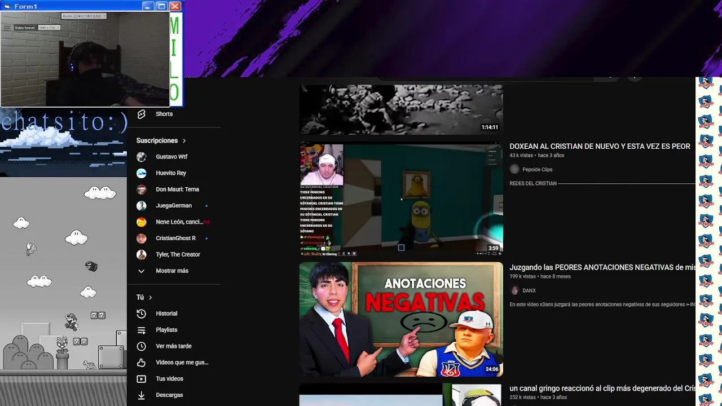
Task: Play the black-and-white thumbnail 1:14:11
Action: 401,109
